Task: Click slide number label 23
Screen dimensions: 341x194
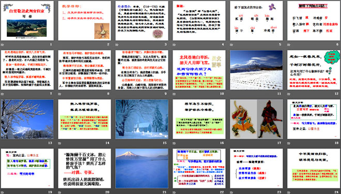Action: pyautogui.click(x=279, y=192)
